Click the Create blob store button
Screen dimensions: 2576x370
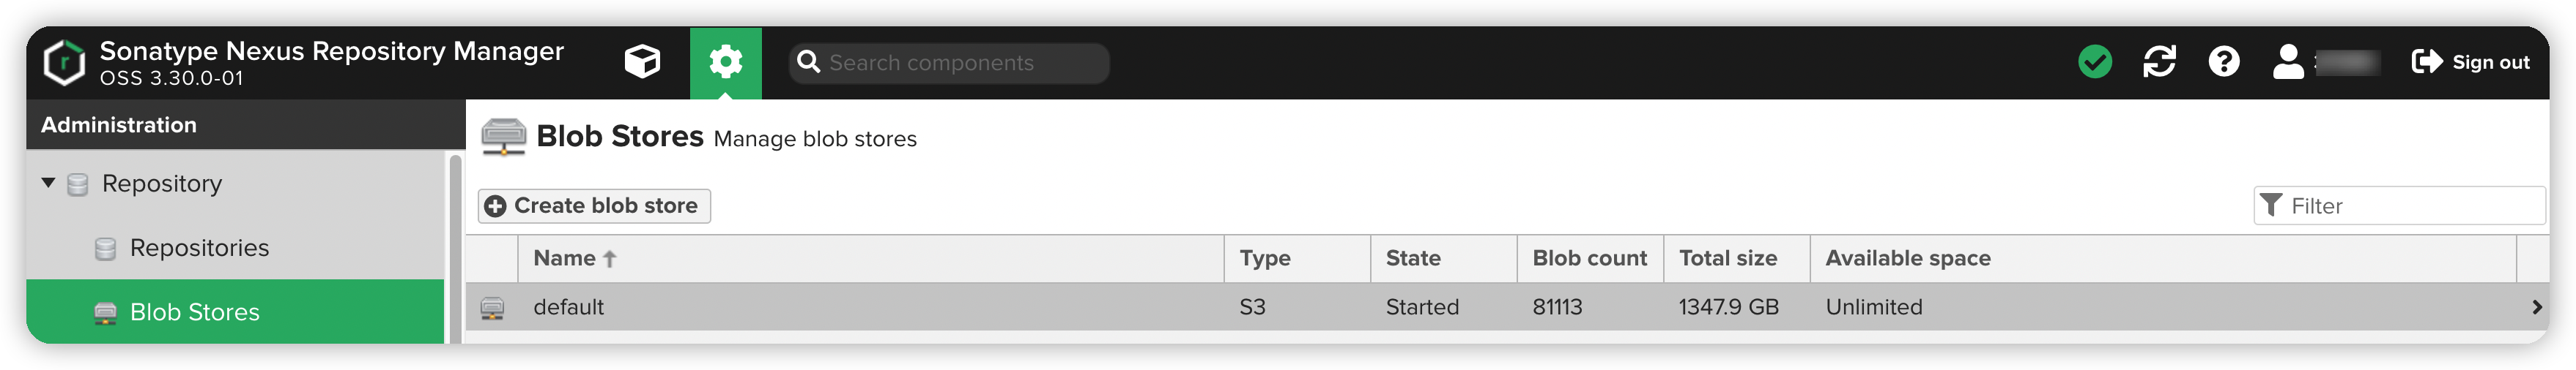[594, 205]
